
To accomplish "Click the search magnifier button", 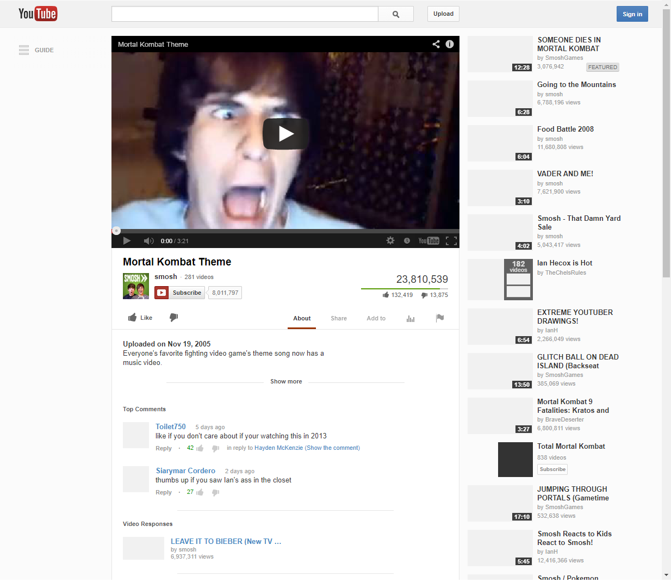I will point(396,14).
